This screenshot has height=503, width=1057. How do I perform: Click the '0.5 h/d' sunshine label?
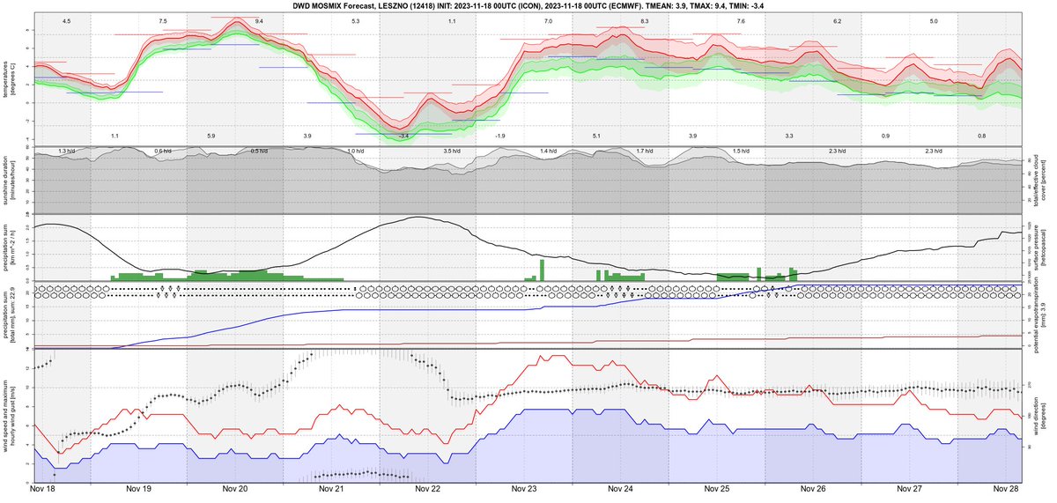click(259, 152)
